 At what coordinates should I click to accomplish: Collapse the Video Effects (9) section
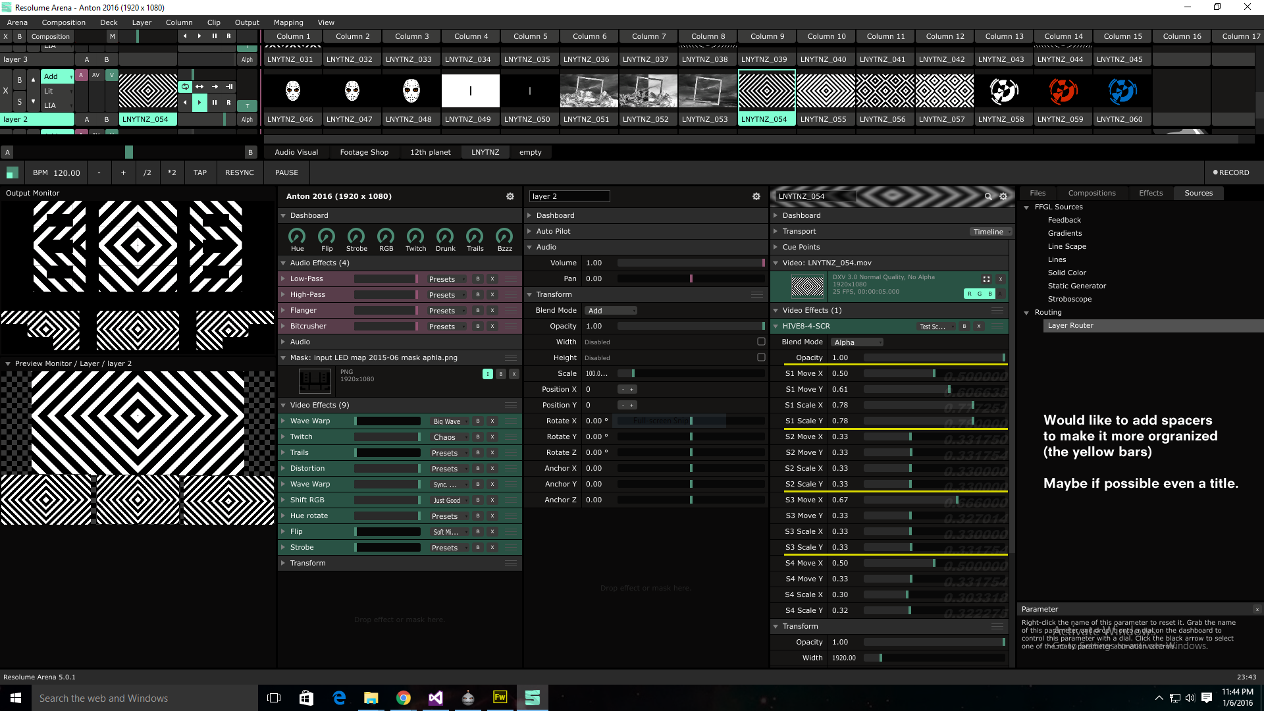click(283, 406)
